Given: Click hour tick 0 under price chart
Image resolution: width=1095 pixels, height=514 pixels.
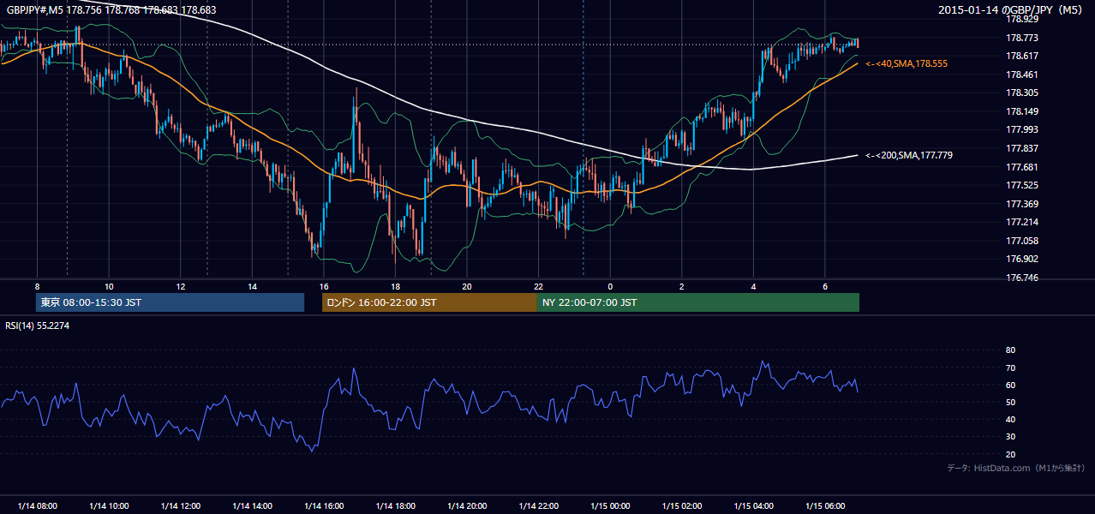Looking at the screenshot, I should pyautogui.click(x=611, y=286).
